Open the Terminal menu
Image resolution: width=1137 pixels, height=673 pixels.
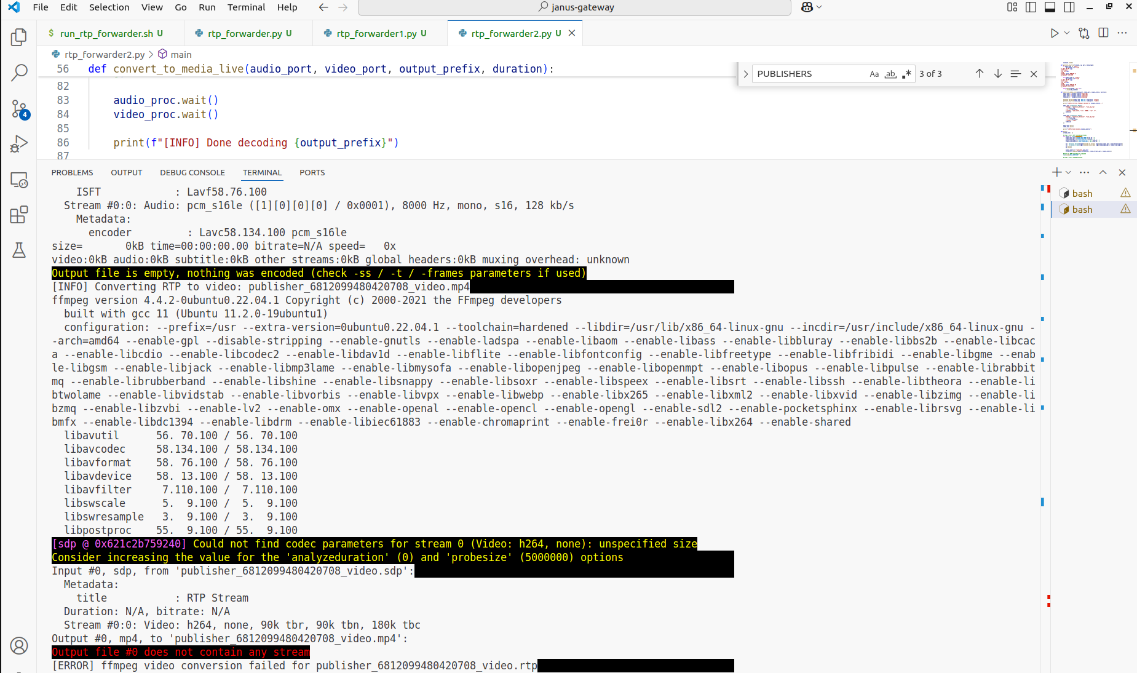click(247, 7)
